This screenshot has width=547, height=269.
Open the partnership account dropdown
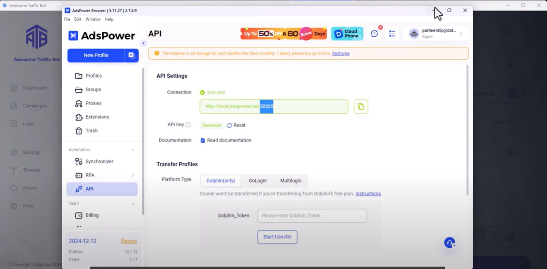[436, 34]
